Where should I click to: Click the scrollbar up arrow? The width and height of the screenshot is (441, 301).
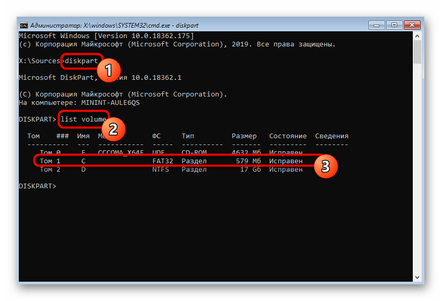click(417, 37)
